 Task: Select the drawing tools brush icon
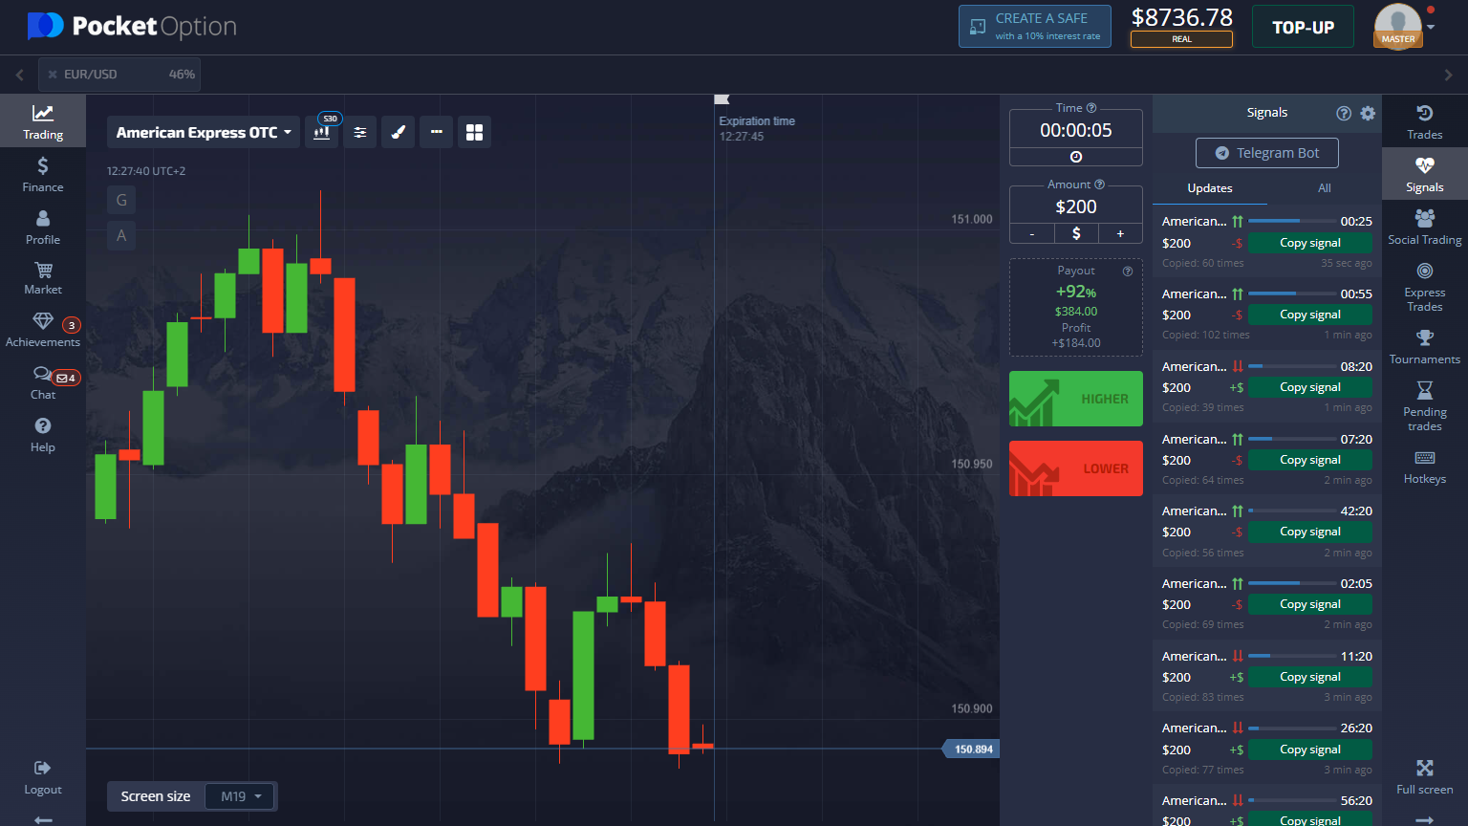(398, 132)
